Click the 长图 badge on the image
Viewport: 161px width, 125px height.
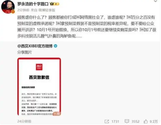coord(57,114)
